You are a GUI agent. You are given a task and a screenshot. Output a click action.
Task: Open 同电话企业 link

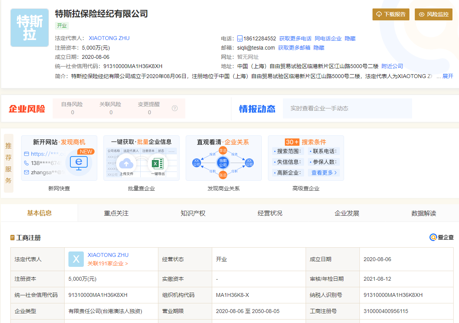coord(328,39)
